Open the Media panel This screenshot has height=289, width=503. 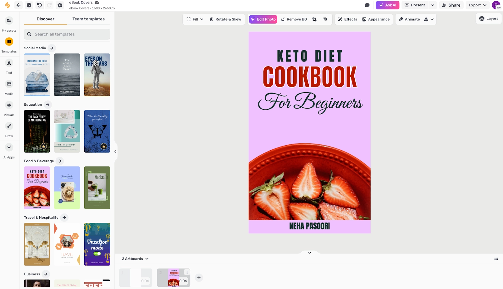pyautogui.click(x=9, y=84)
